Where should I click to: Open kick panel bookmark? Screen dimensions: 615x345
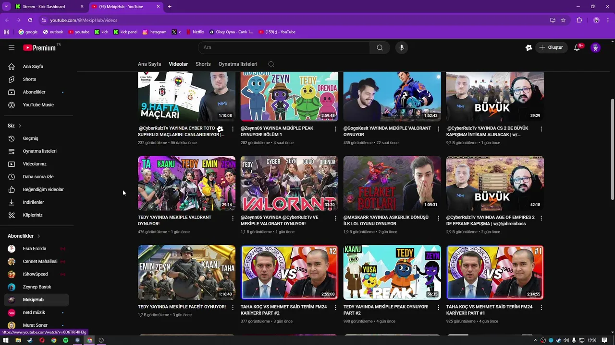coord(125,32)
